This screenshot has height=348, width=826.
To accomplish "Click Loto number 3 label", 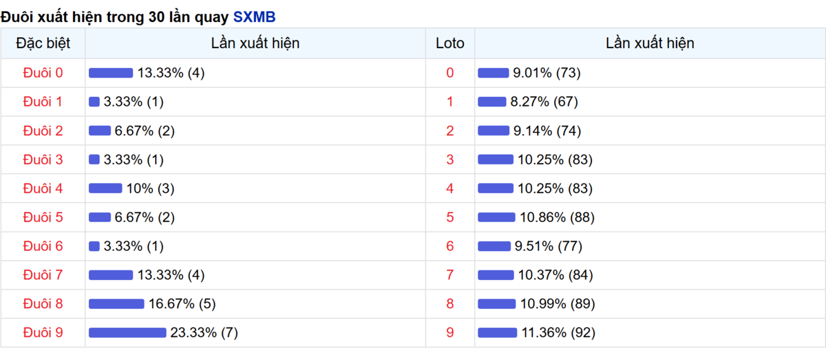I will point(450,160).
